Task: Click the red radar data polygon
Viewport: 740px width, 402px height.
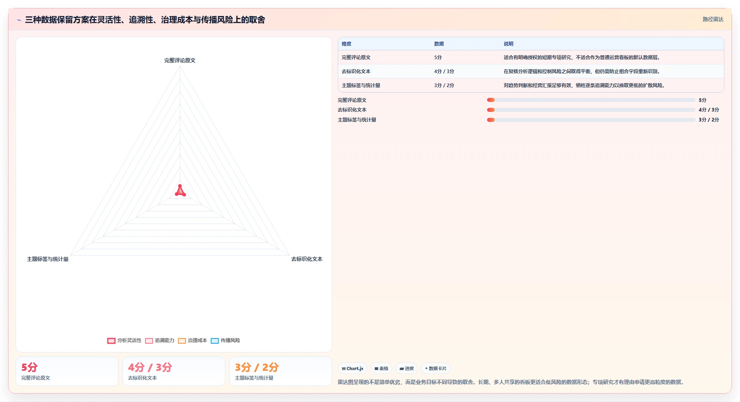Action: [180, 191]
